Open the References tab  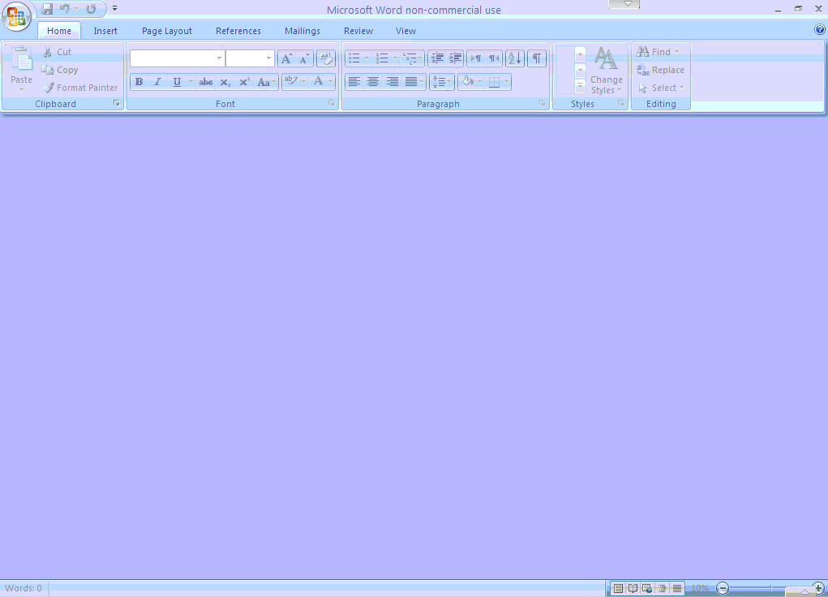pyautogui.click(x=238, y=31)
